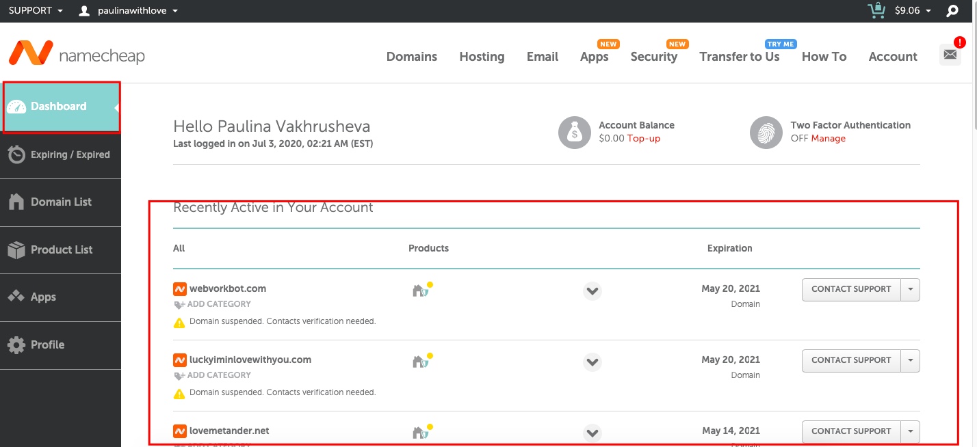
Task: Click the orange Namecheap icon beside luckyiminlovewithyou.com
Action: point(180,360)
